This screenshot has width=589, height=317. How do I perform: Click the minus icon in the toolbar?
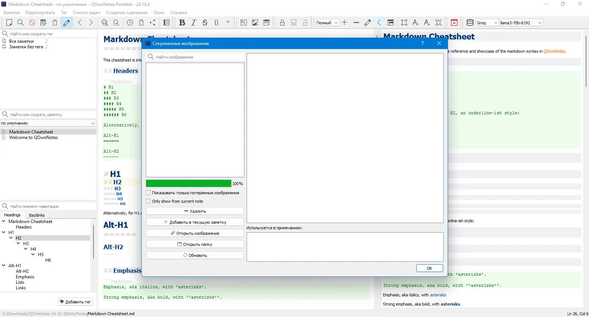click(356, 22)
